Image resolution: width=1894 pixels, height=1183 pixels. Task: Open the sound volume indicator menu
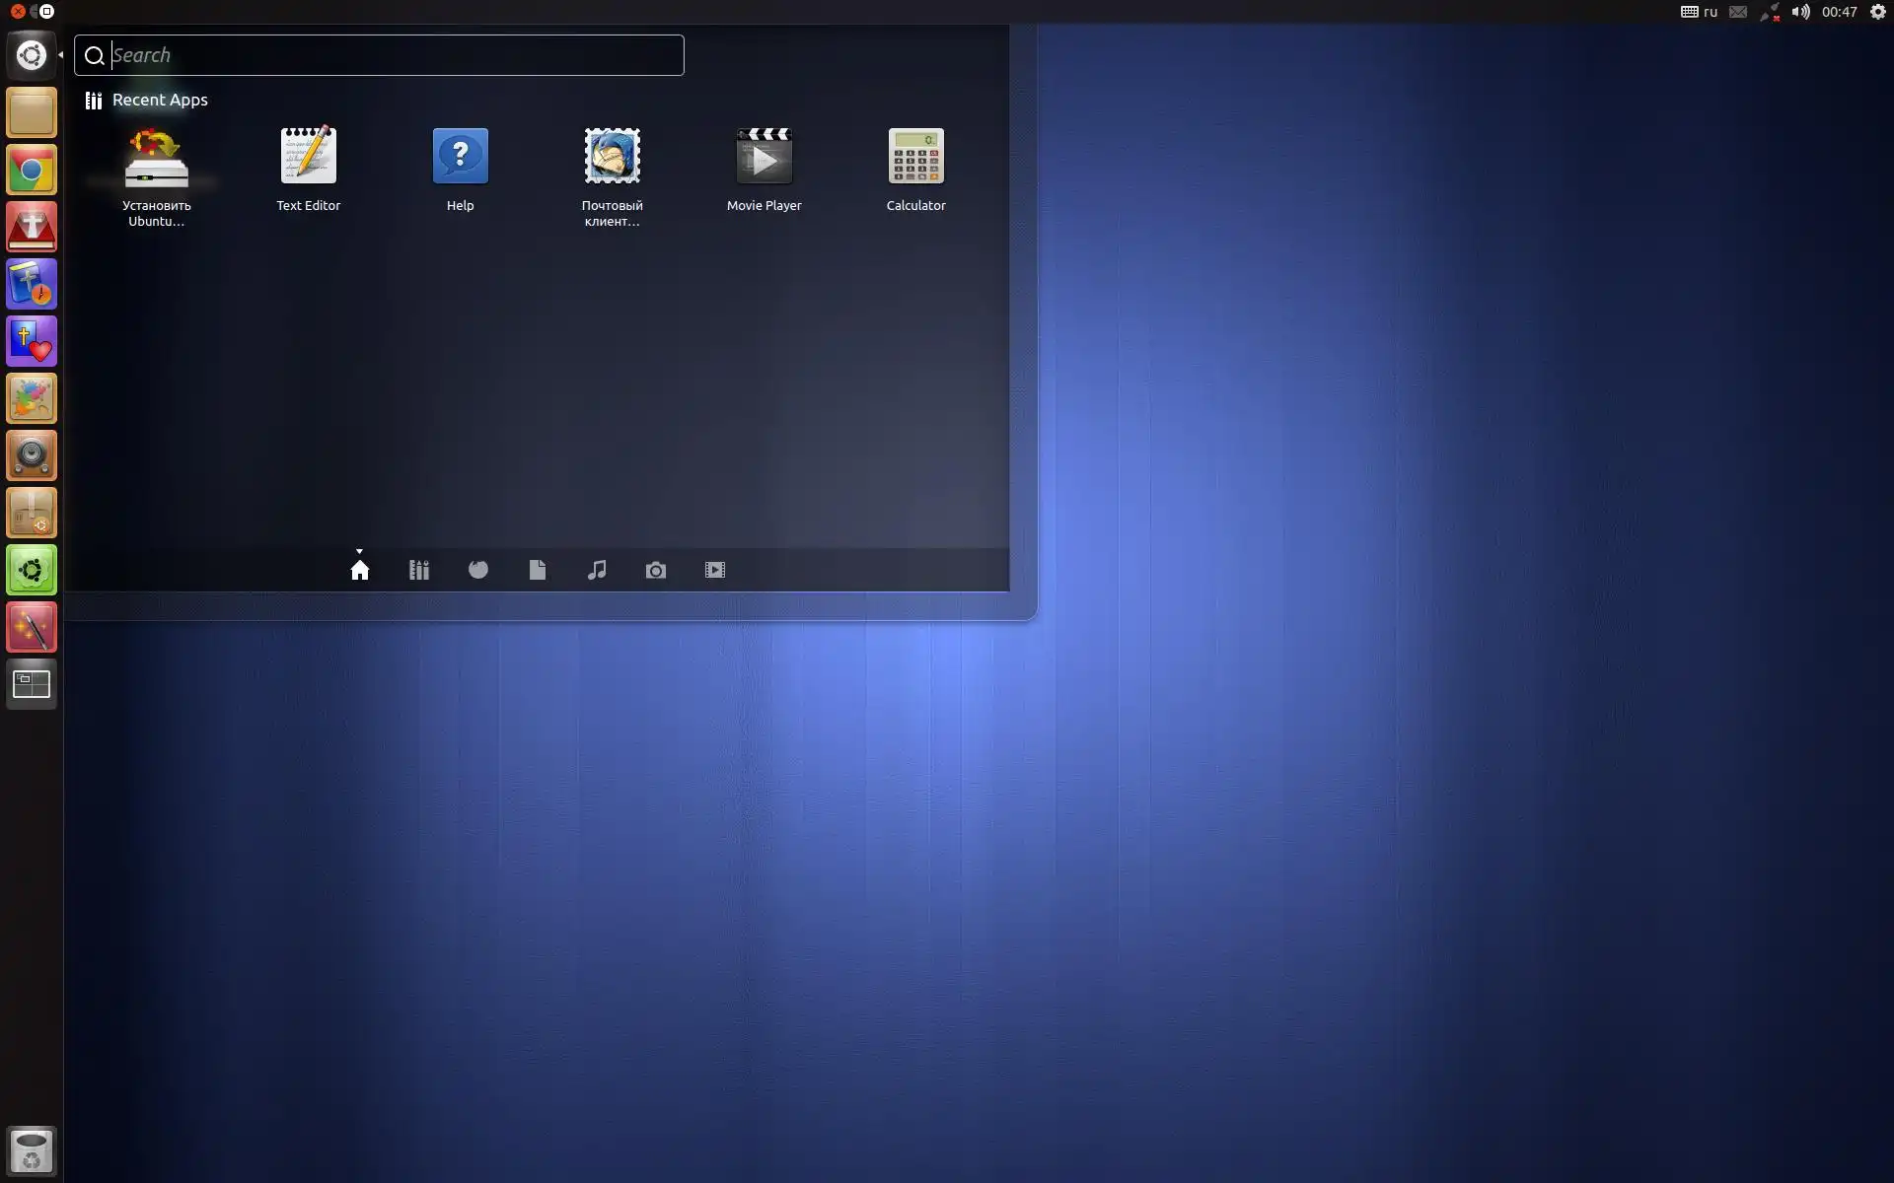(x=1800, y=12)
